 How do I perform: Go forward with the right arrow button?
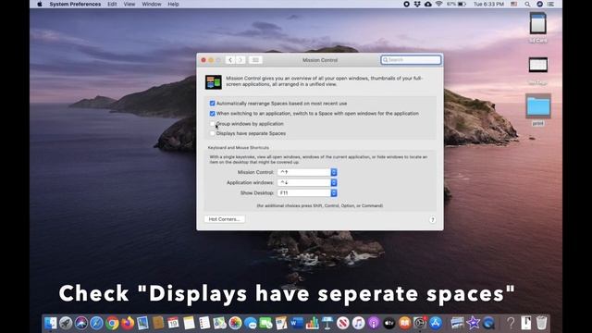tap(240, 60)
